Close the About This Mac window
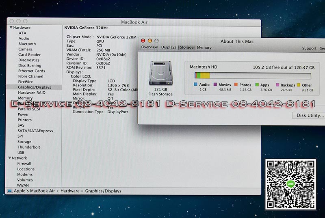Screen dimensions: 325x218 point(143,41)
